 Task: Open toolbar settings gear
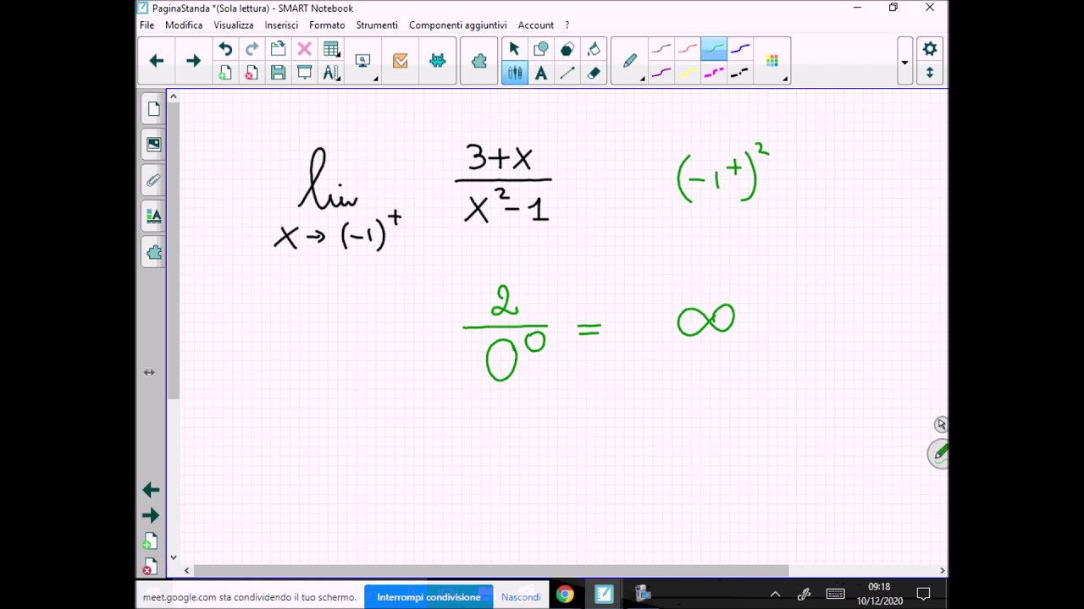point(930,49)
